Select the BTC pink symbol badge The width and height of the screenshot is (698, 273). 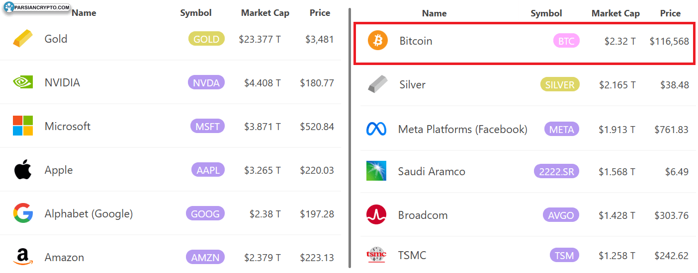pyautogui.click(x=566, y=41)
